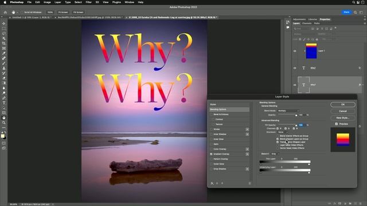Click the Fill Opacity slider handle
The width and height of the screenshot is (367, 206).
(x=296, y=125)
